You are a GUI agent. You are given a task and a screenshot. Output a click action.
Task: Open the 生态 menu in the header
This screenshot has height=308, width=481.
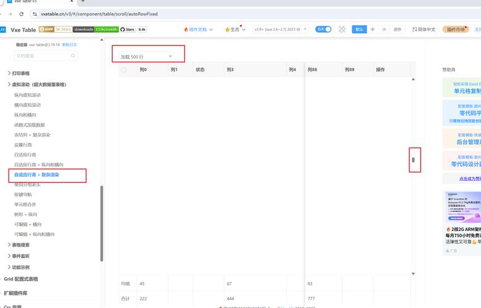pos(235,29)
